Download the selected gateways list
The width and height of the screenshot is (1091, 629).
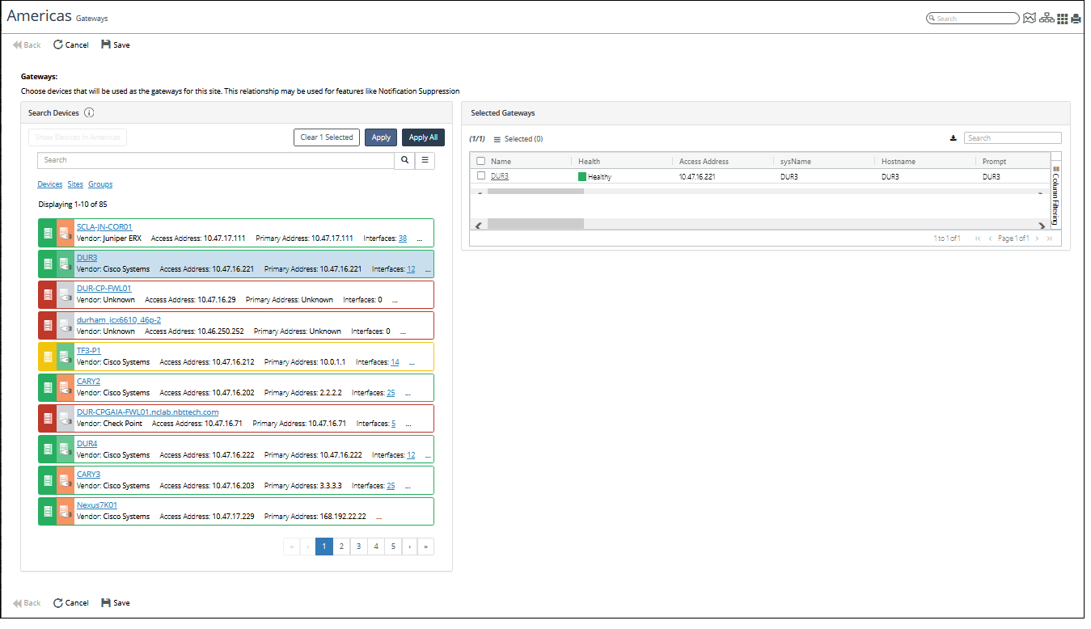pyautogui.click(x=954, y=138)
